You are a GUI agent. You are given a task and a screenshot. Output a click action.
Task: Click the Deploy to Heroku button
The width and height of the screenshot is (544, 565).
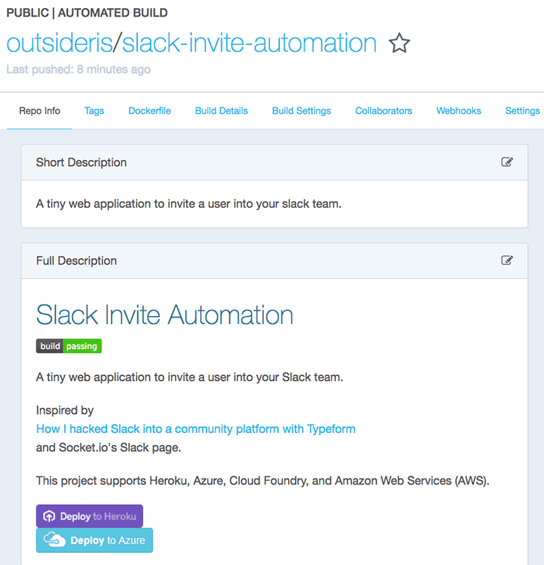click(89, 516)
